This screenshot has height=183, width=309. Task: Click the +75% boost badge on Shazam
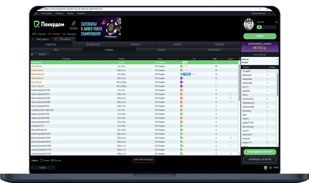[x=186, y=74]
